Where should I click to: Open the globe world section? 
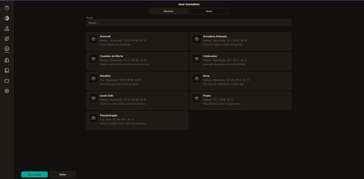pos(7,19)
